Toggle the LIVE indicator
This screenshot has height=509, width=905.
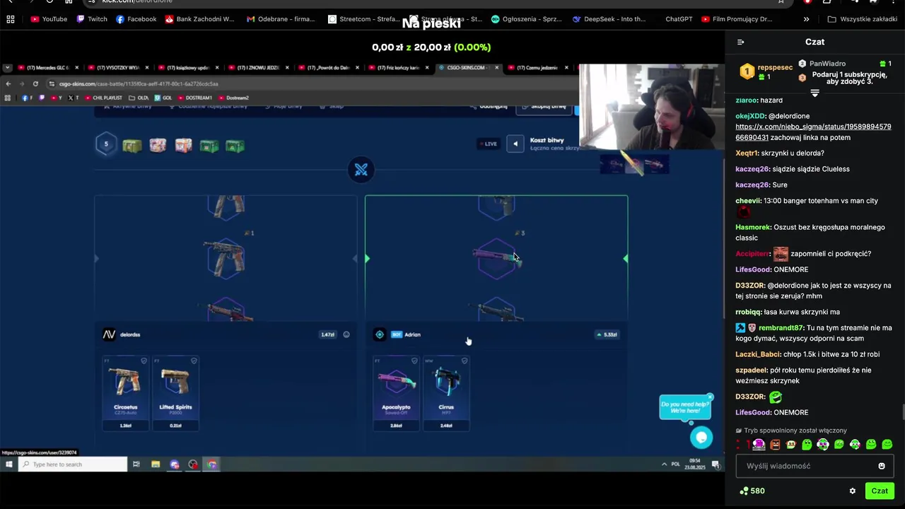click(489, 144)
